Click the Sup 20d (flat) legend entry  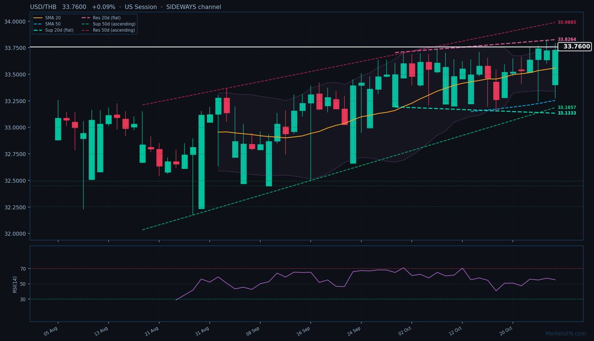coord(53,30)
